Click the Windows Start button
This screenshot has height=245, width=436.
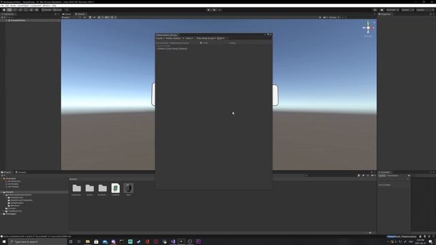coord(4,242)
